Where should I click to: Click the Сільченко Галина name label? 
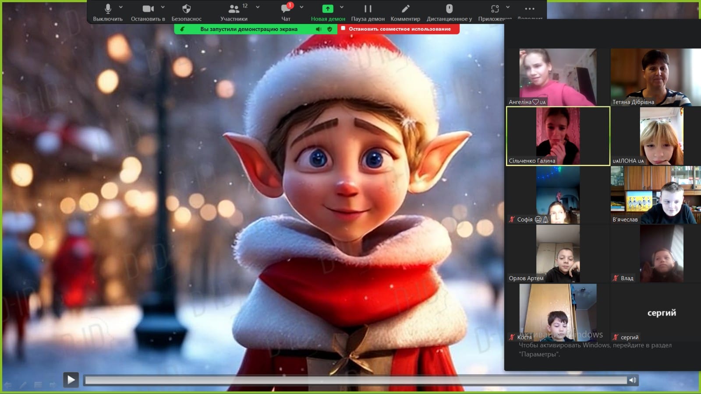pos(532,161)
